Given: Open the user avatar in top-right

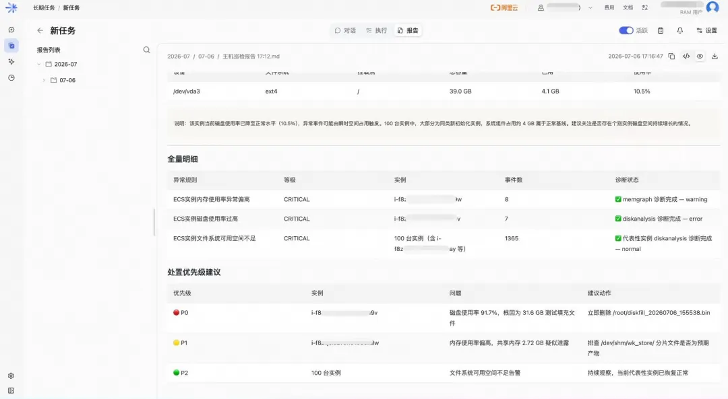Looking at the screenshot, I should (712, 7).
